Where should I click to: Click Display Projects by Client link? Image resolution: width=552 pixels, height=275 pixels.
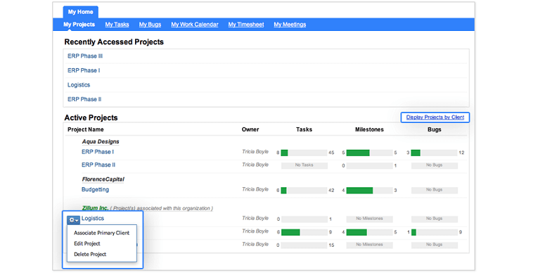[435, 117]
